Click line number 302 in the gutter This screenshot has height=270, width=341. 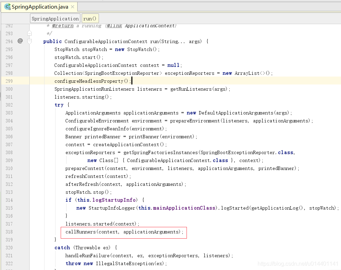[x=9, y=105]
